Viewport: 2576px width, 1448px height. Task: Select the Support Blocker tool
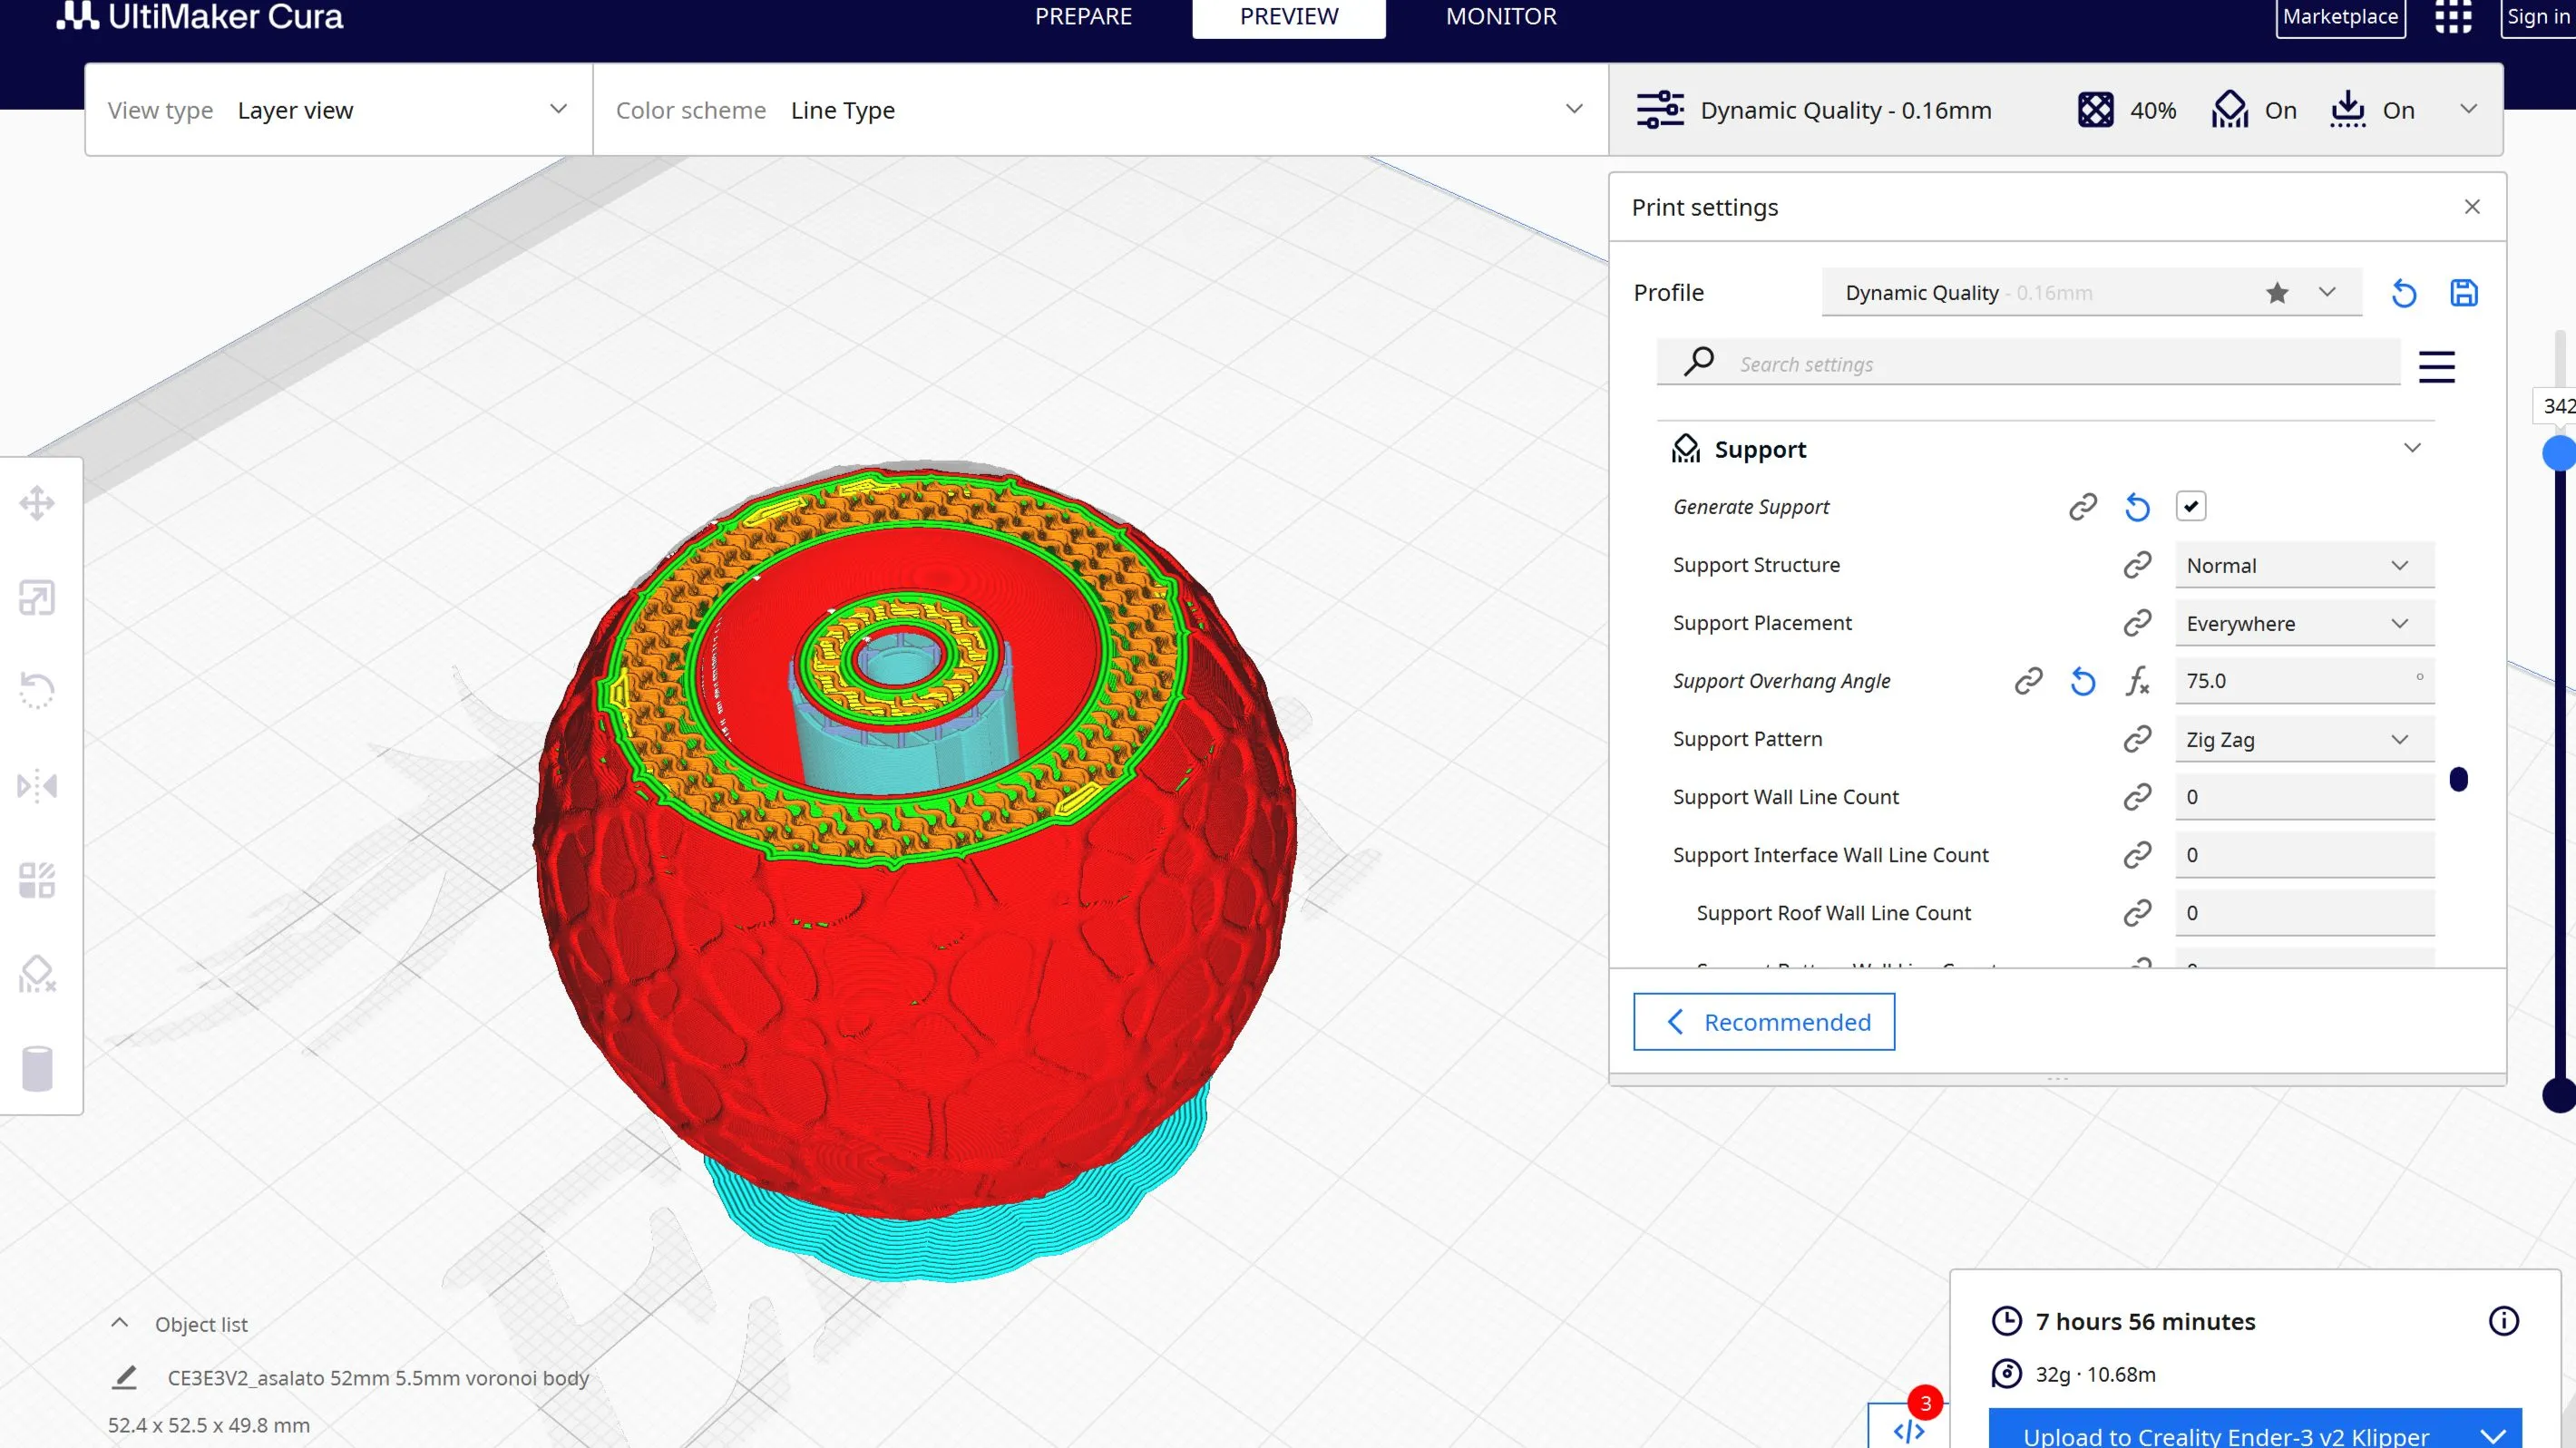click(37, 975)
